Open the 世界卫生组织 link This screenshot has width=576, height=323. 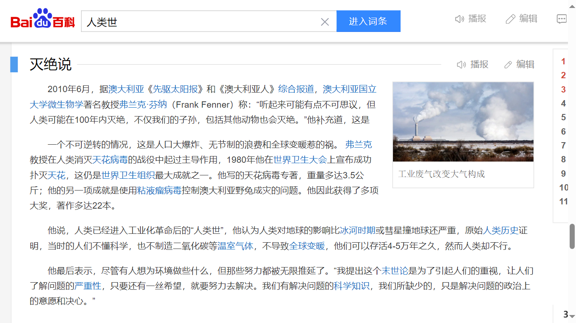pos(128,175)
